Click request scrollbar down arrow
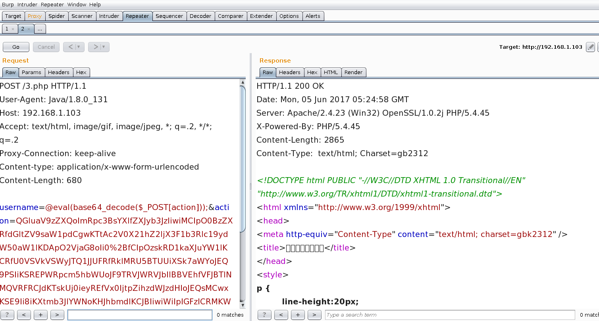The image size is (599, 321). (243, 305)
